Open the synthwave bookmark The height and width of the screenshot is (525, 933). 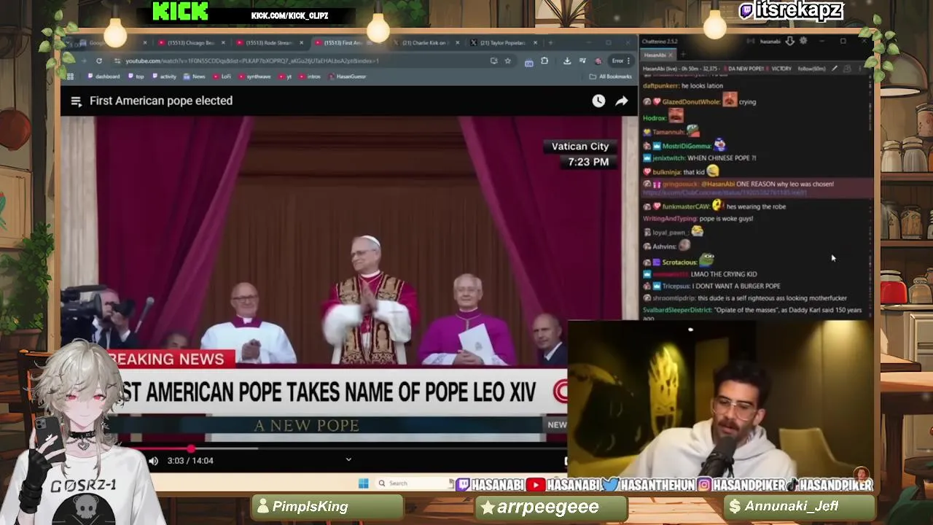click(x=254, y=77)
